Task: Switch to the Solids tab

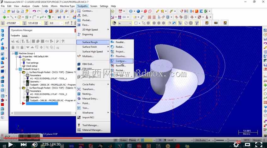Action: [x=25, y=36]
